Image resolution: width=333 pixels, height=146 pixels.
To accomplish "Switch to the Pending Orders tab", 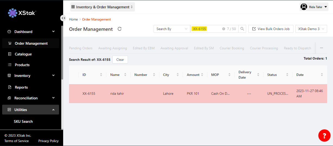I will (x=81, y=48).
